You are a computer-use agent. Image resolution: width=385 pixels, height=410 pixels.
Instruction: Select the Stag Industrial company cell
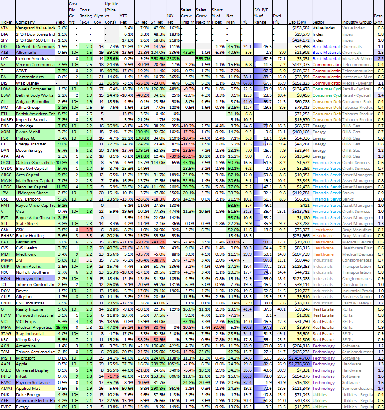tap(35, 333)
